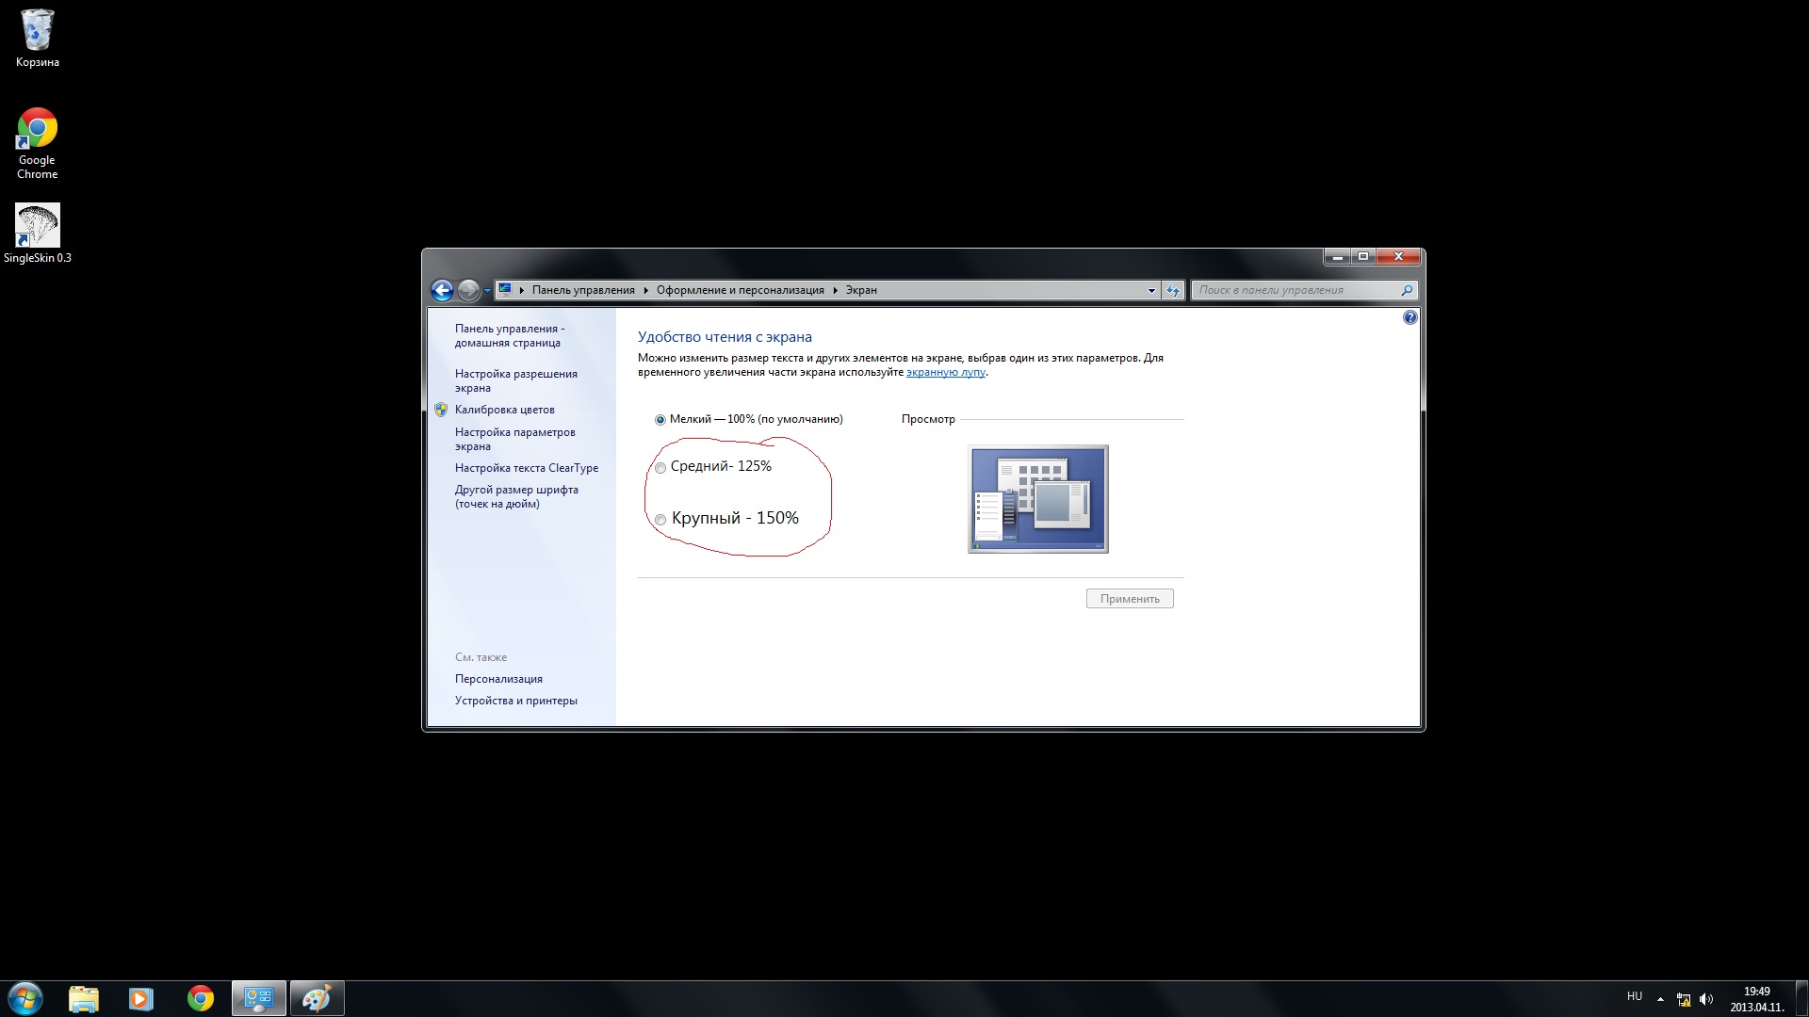Select the Мелкий 100% radio option
Screen dimensions: 1809x1017
[x=660, y=420]
